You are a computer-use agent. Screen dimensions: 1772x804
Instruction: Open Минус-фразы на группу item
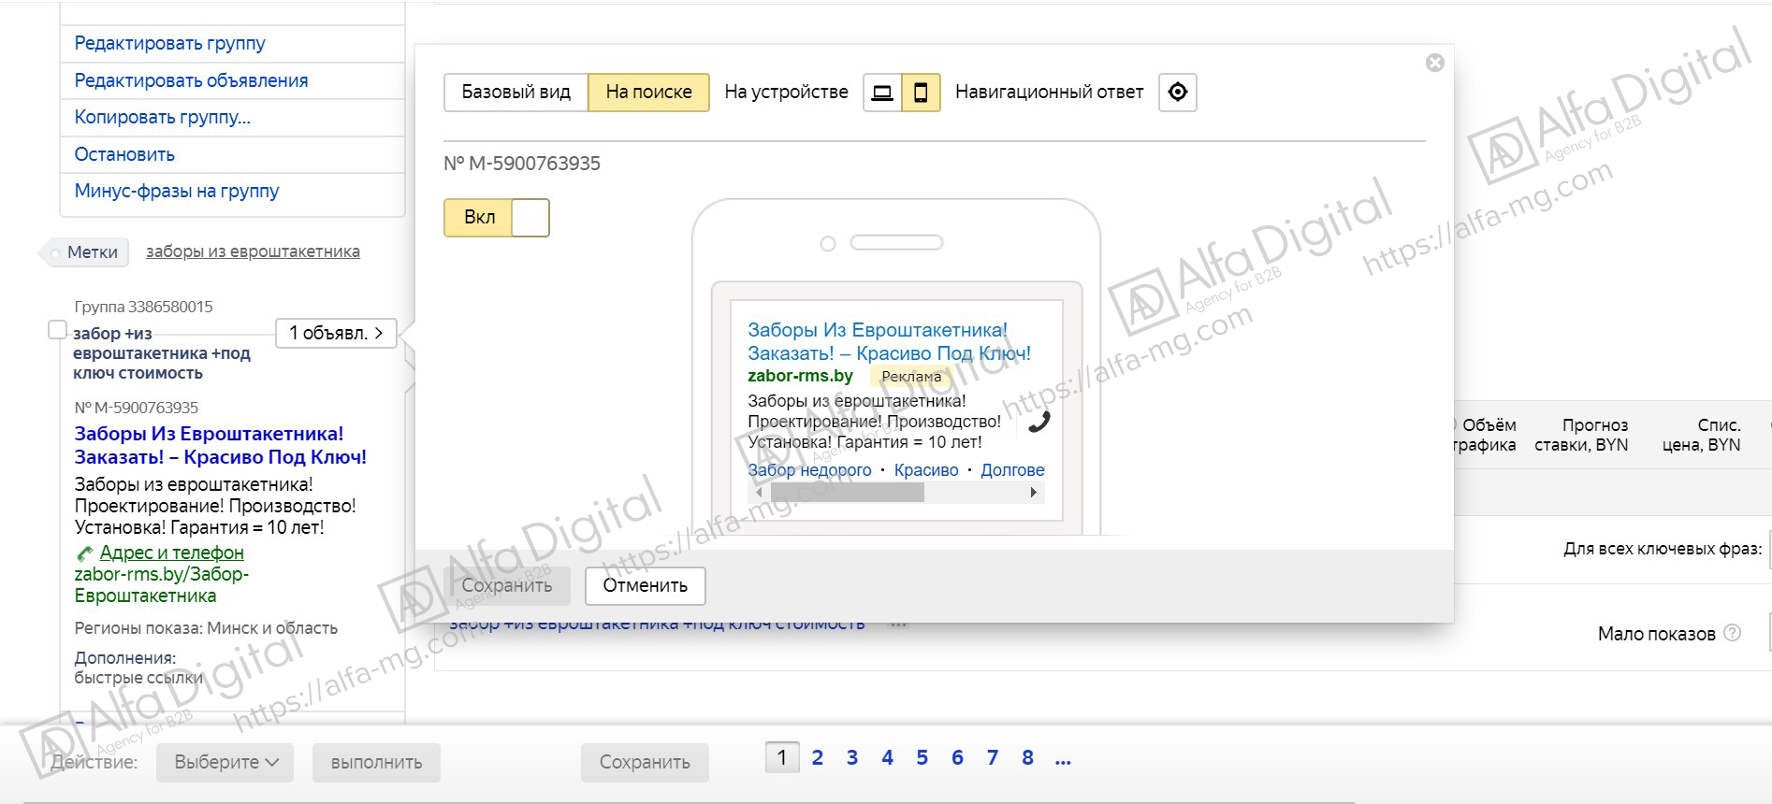click(177, 191)
